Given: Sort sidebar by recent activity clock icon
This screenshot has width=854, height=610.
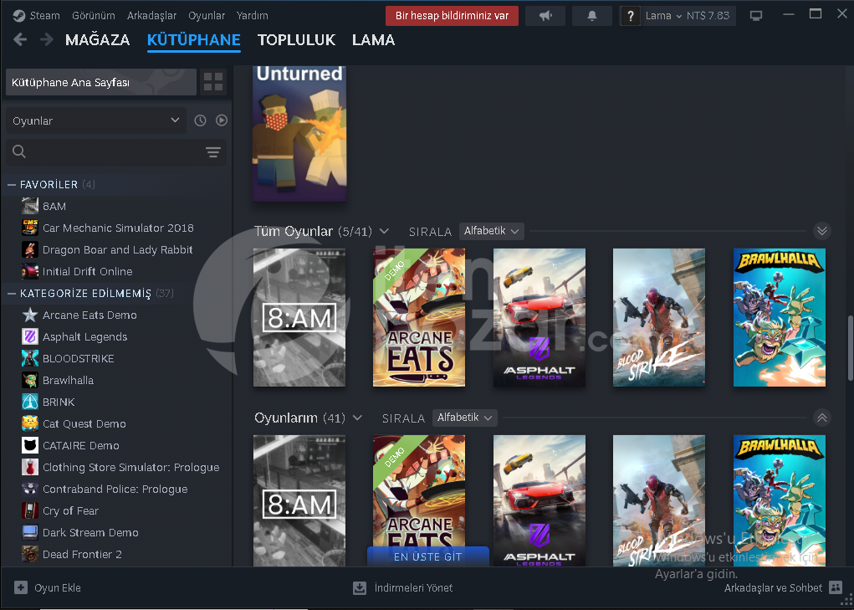Looking at the screenshot, I should (201, 120).
